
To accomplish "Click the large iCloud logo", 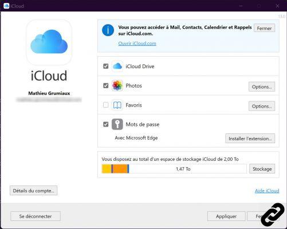I will tap(49, 42).
